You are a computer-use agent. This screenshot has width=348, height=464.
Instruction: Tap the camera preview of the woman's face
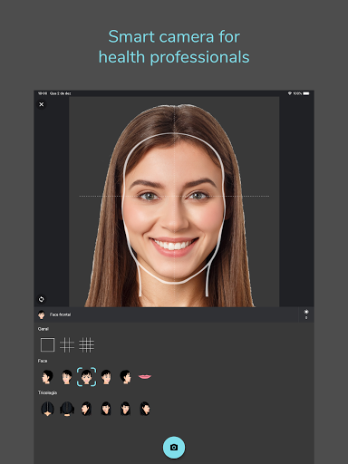click(x=174, y=202)
